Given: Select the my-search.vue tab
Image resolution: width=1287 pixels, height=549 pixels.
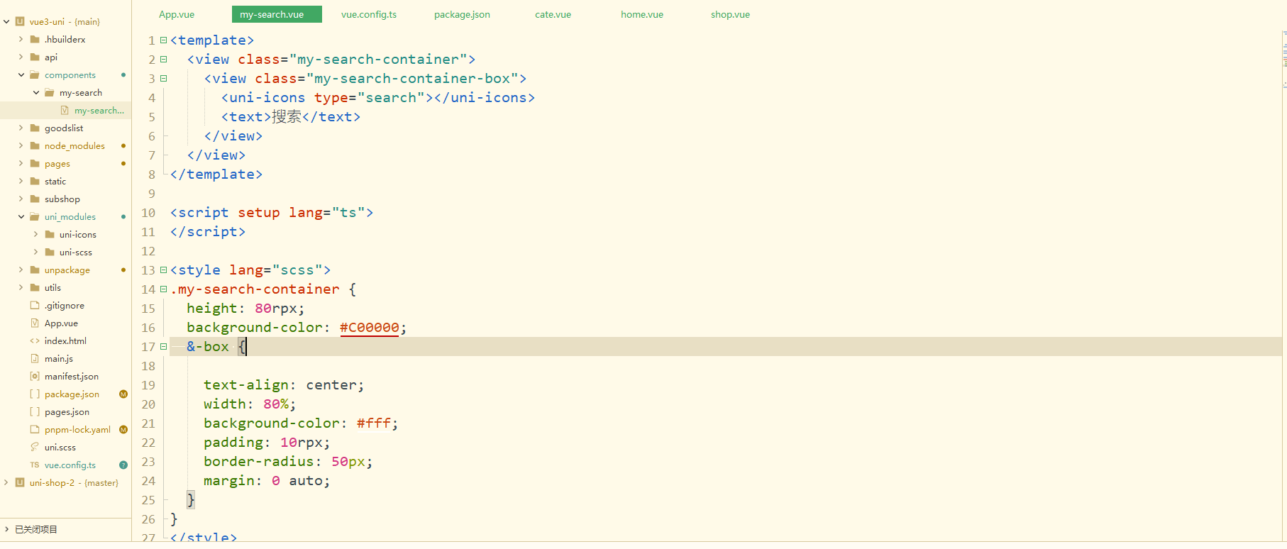Looking at the screenshot, I should [277, 14].
